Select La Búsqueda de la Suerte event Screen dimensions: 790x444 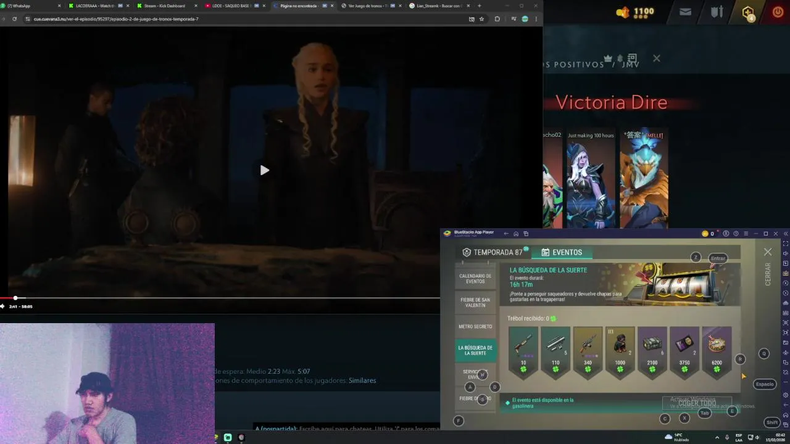click(475, 350)
